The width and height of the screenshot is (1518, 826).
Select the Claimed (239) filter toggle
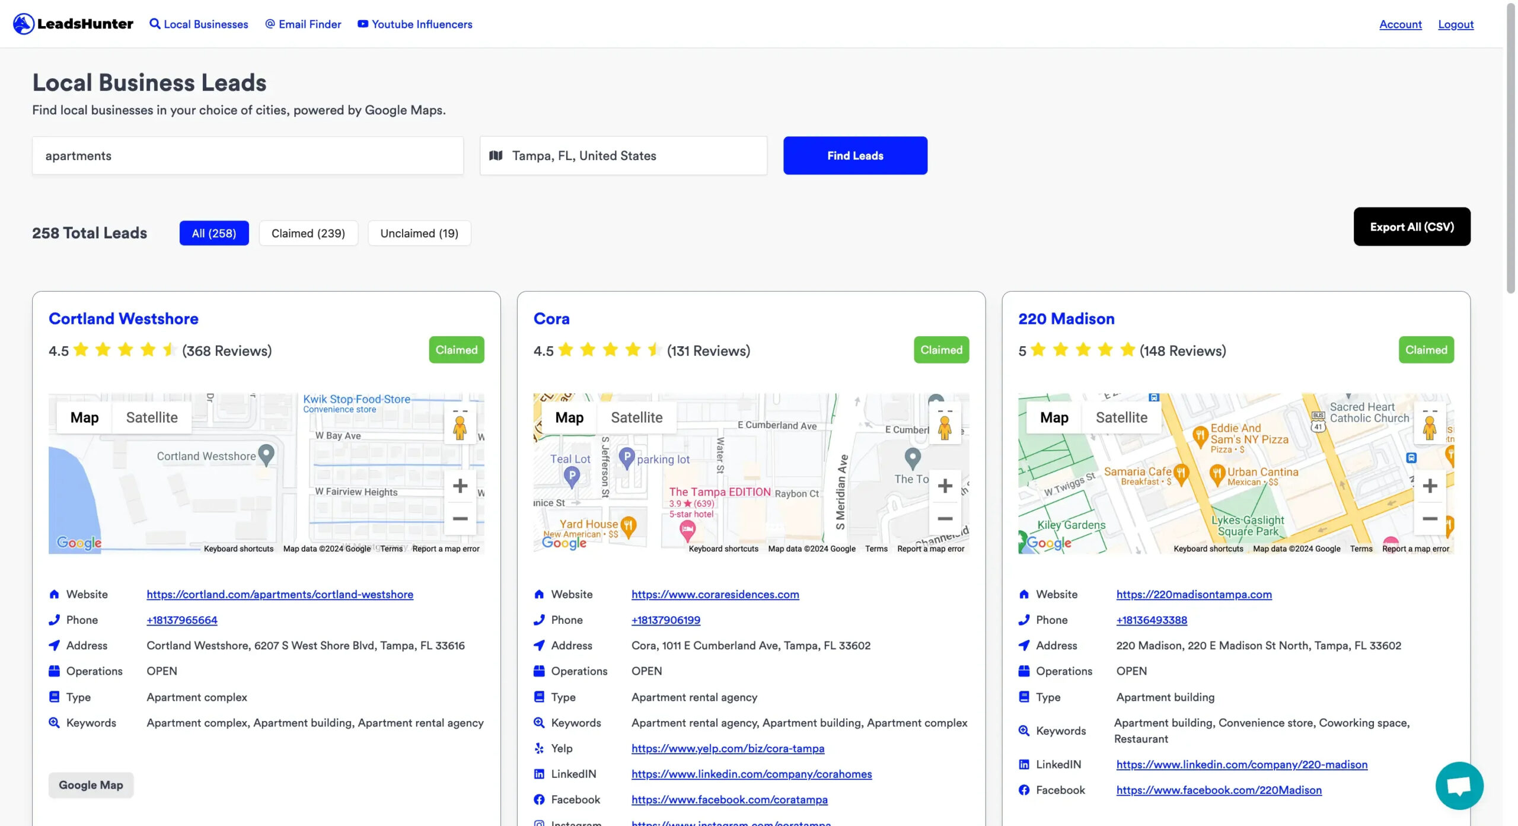(x=308, y=232)
